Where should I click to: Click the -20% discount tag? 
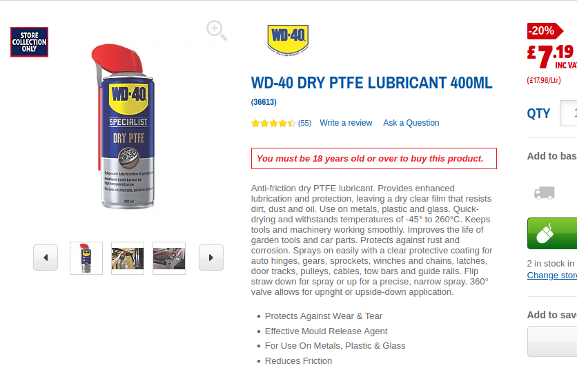(x=545, y=30)
